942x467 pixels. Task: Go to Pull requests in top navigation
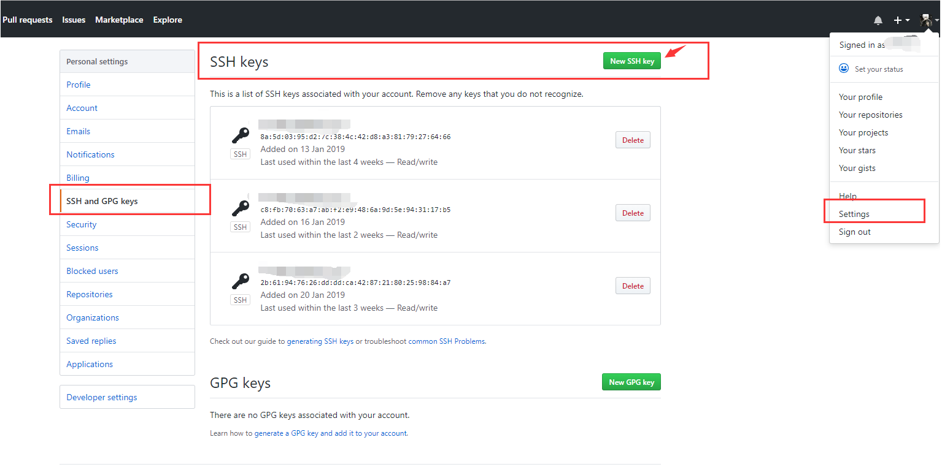[x=28, y=20]
